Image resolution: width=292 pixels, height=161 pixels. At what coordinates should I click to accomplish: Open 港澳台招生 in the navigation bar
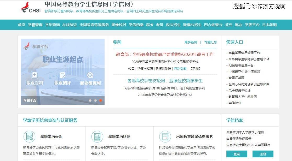192,25
